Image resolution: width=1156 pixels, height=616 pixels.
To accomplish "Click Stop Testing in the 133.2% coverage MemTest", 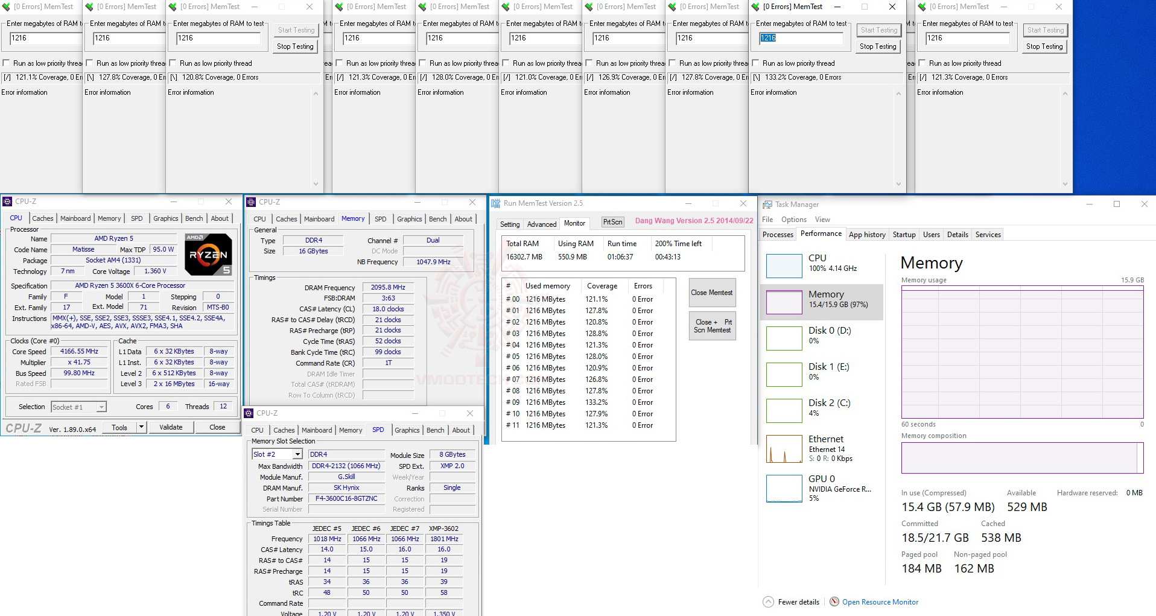I will pos(878,46).
